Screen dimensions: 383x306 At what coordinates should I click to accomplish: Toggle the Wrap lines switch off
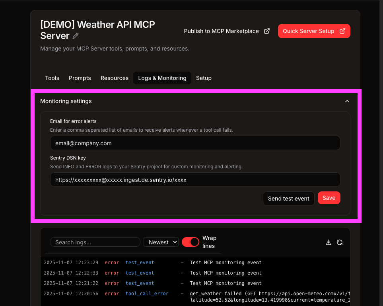[x=191, y=242]
